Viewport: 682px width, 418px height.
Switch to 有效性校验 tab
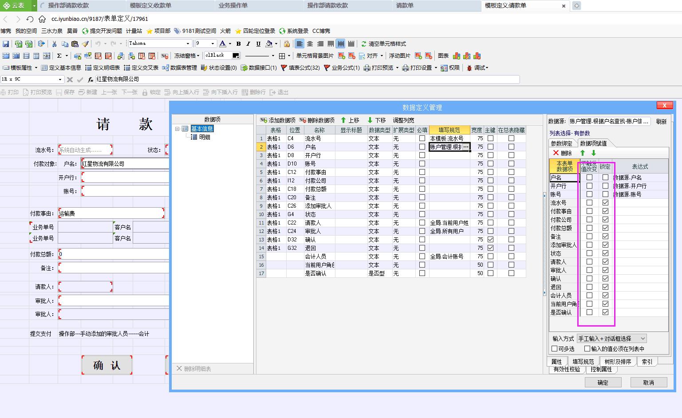(x=567, y=369)
